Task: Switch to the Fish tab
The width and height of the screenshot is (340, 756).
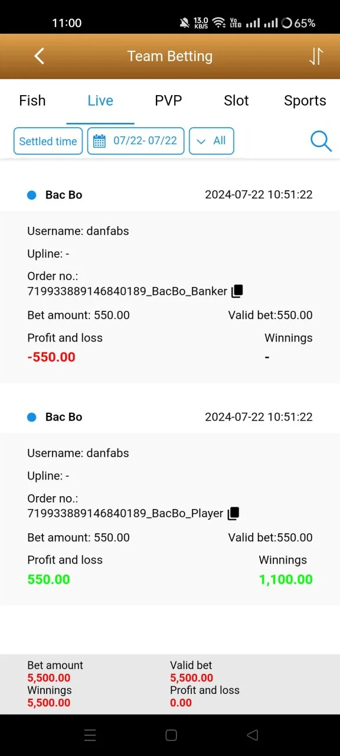Action: [32, 100]
